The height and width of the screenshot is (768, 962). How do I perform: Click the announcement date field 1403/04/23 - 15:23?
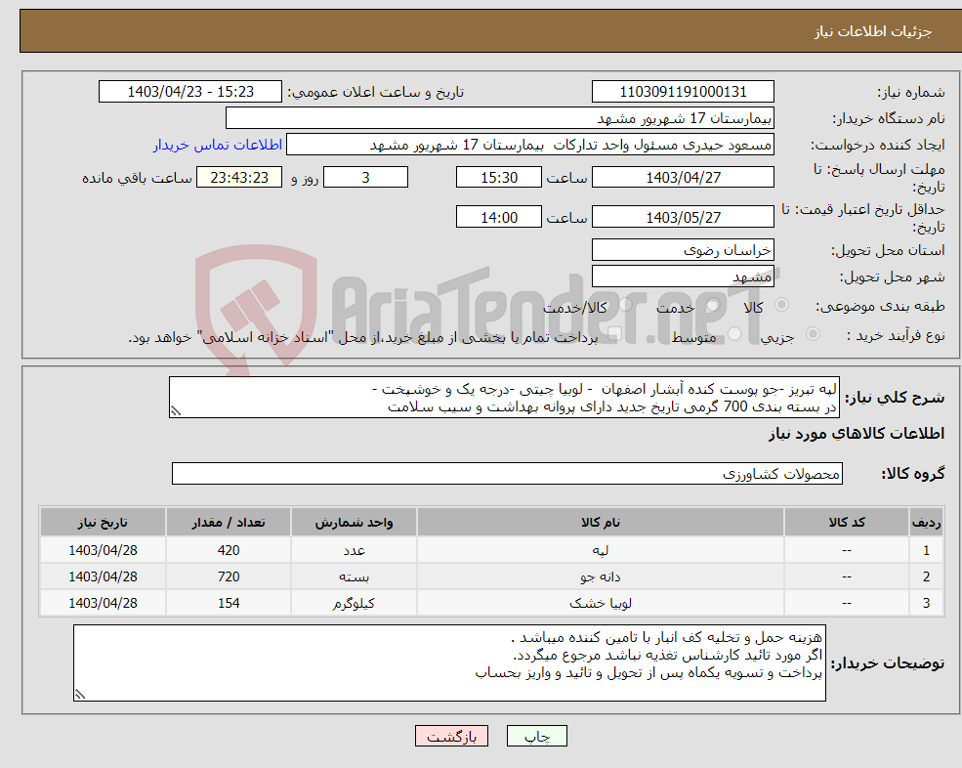tap(190, 92)
